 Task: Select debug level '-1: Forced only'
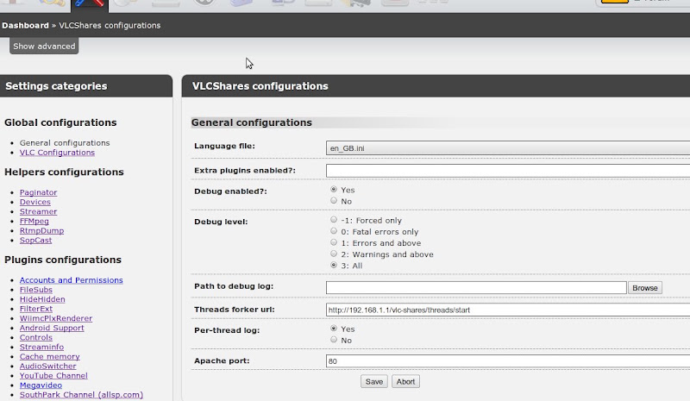tap(334, 220)
